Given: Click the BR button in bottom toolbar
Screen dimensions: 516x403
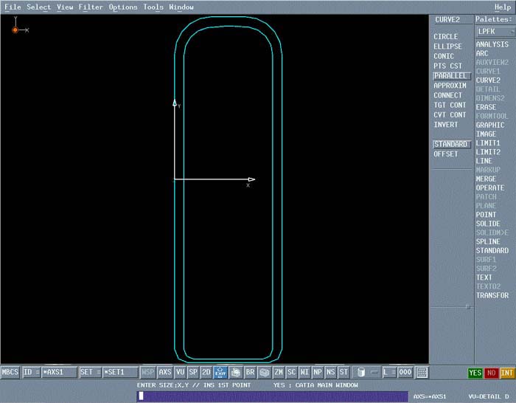Looking at the screenshot, I should pyautogui.click(x=250, y=373).
